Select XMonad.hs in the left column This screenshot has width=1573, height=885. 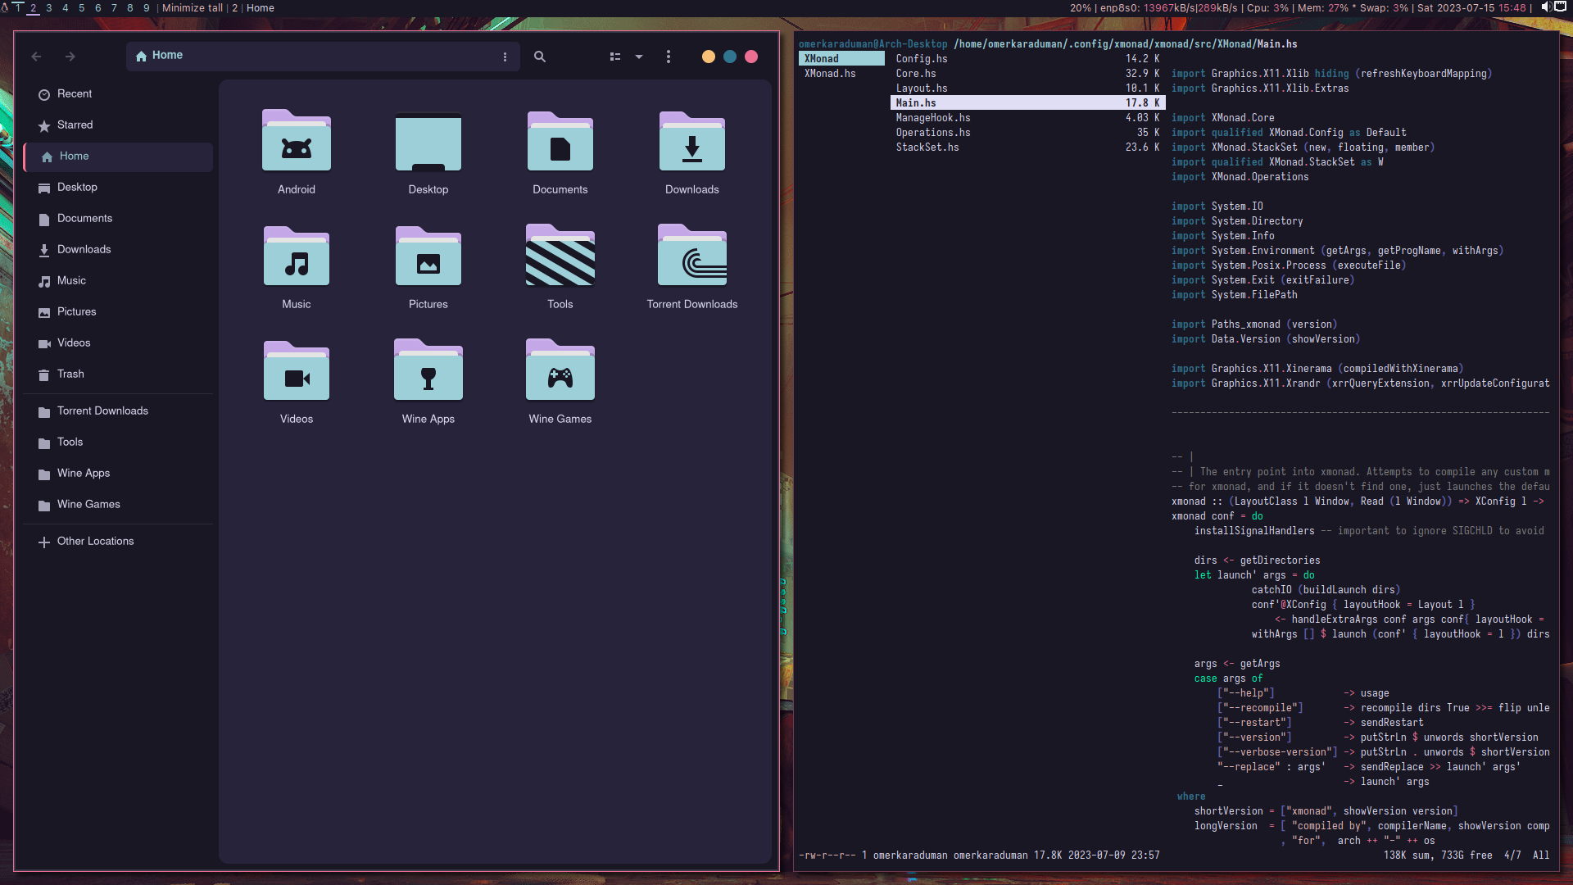(x=829, y=73)
